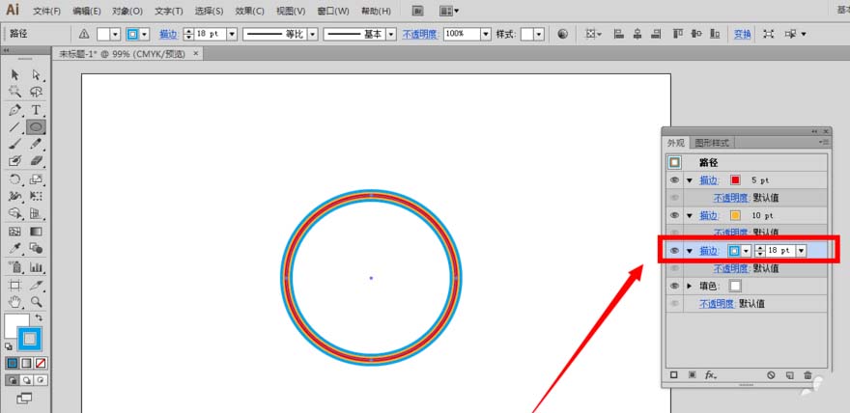The image size is (850, 413).
Task: Set paint mode to Gradient in toolbox
Action: pyautogui.click(x=27, y=363)
